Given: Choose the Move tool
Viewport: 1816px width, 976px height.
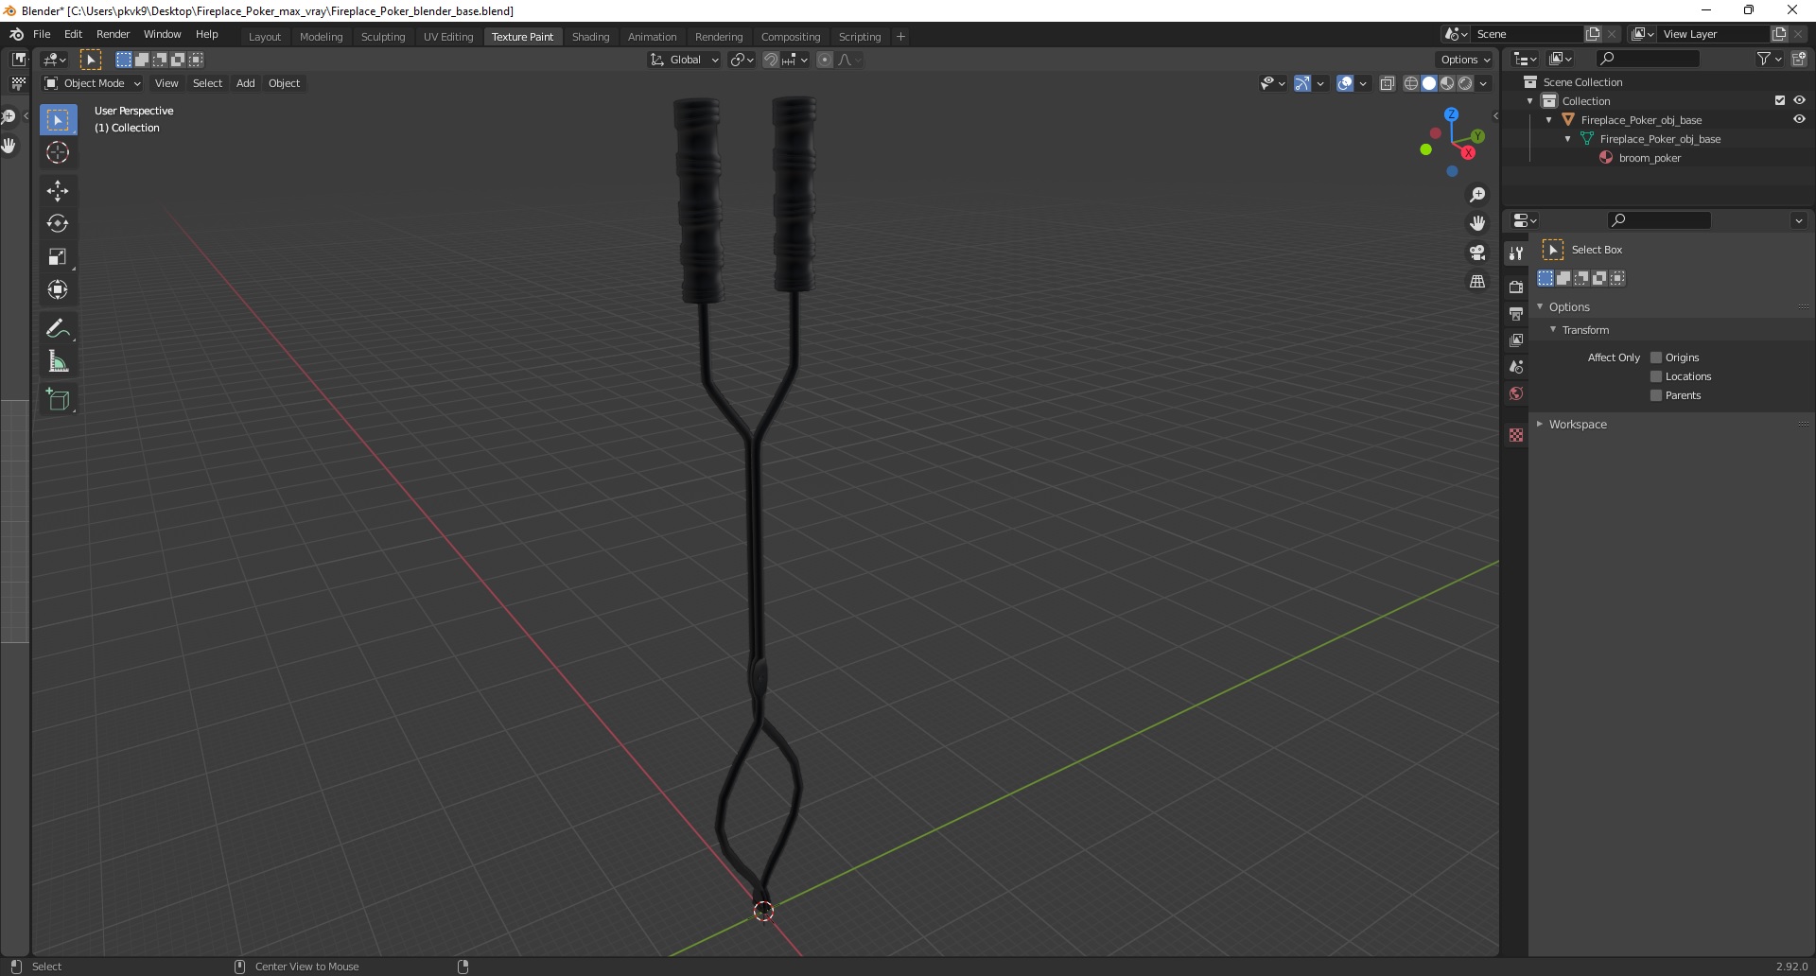Looking at the screenshot, I should pyautogui.click(x=58, y=190).
